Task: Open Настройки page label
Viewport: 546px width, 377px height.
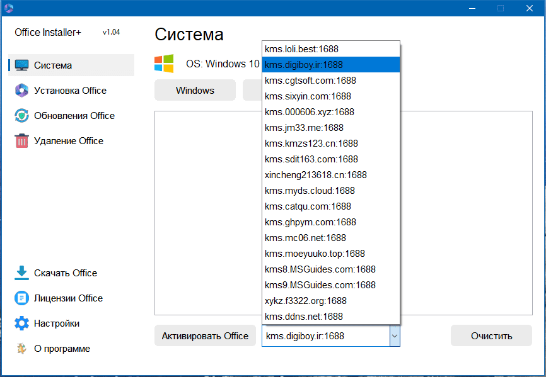Action: (57, 324)
